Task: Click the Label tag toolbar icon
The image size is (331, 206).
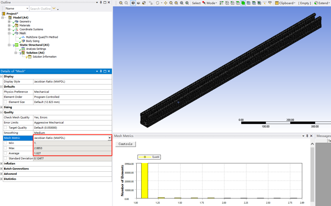Action: coord(270,3)
